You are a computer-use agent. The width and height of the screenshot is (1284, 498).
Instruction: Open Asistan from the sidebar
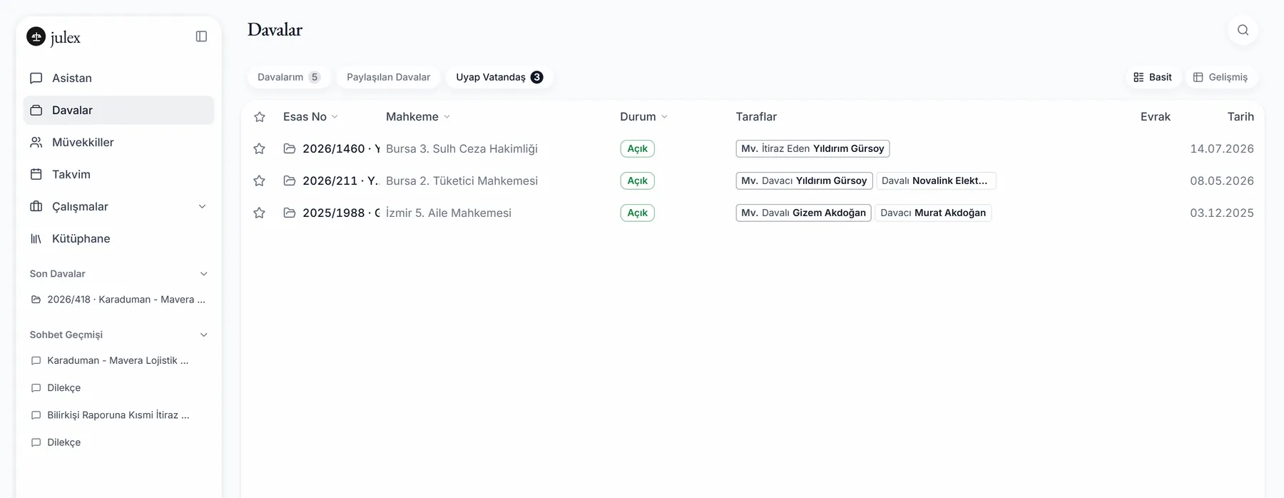(118, 78)
